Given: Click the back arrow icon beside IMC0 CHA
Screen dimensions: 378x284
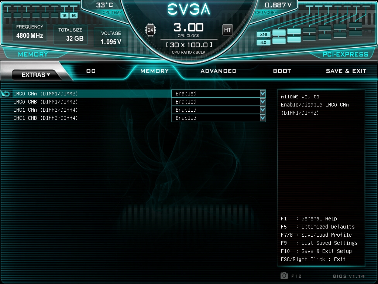Looking at the screenshot, I should (x=5, y=94).
